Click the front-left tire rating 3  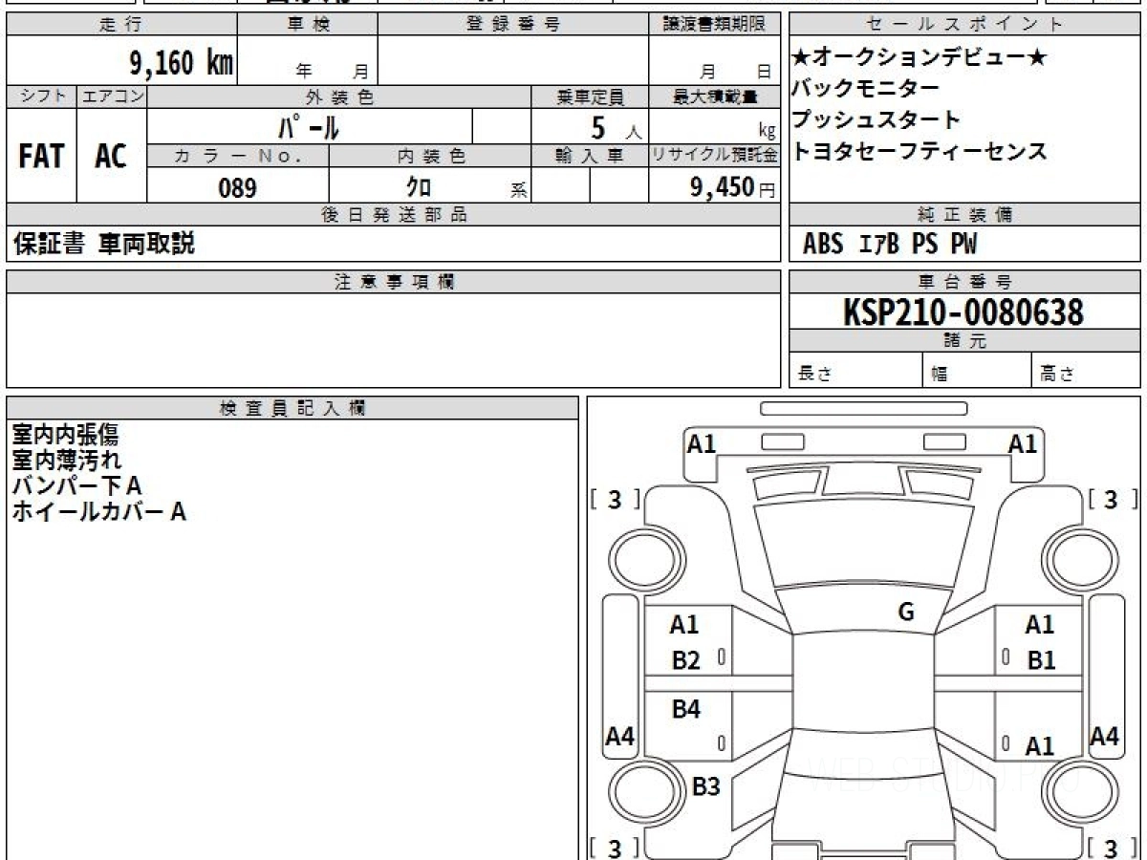615,499
